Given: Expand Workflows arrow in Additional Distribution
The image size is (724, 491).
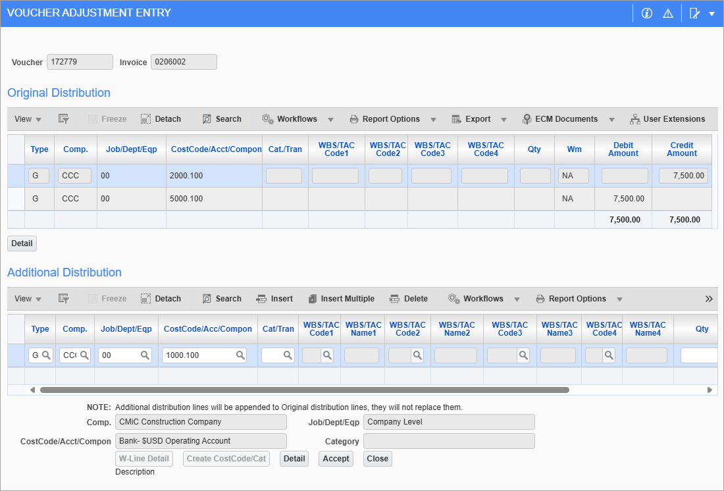Looking at the screenshot, I should [x=517, y=299].
